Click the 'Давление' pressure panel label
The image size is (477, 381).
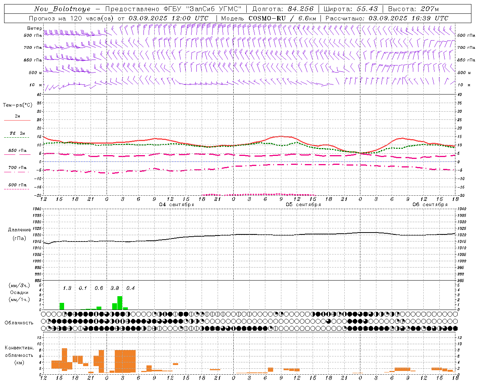pos(19,230)
